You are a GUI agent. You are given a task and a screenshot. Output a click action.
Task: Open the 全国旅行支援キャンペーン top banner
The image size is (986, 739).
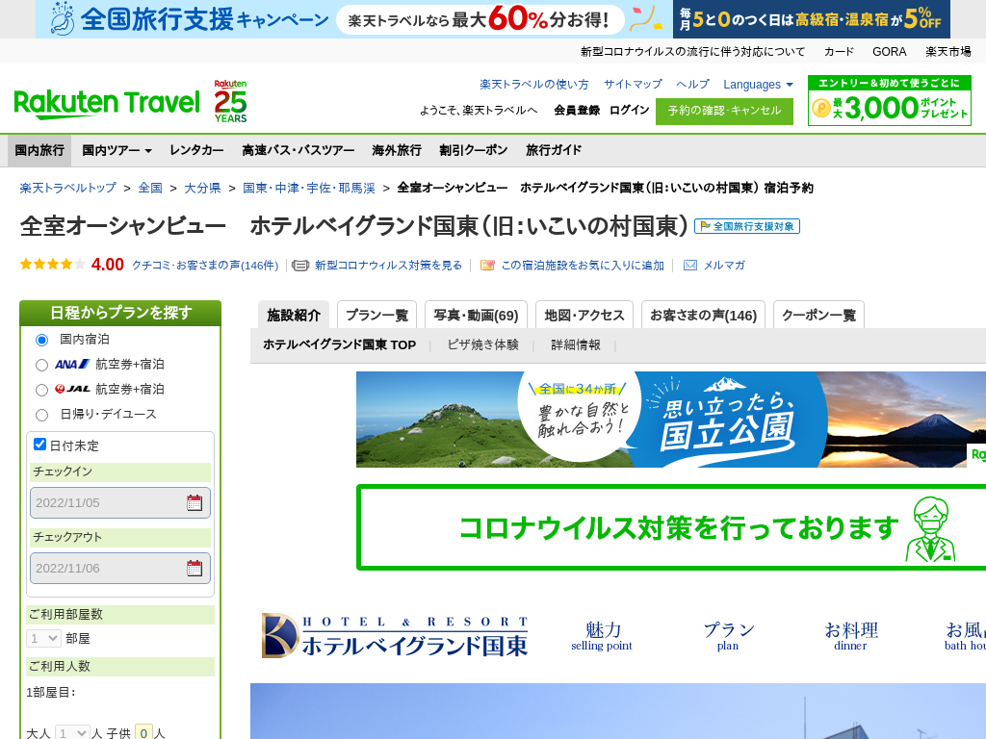354,19
